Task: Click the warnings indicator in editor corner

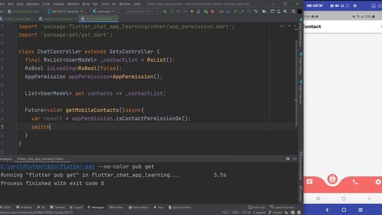Action: click(282, 26)
